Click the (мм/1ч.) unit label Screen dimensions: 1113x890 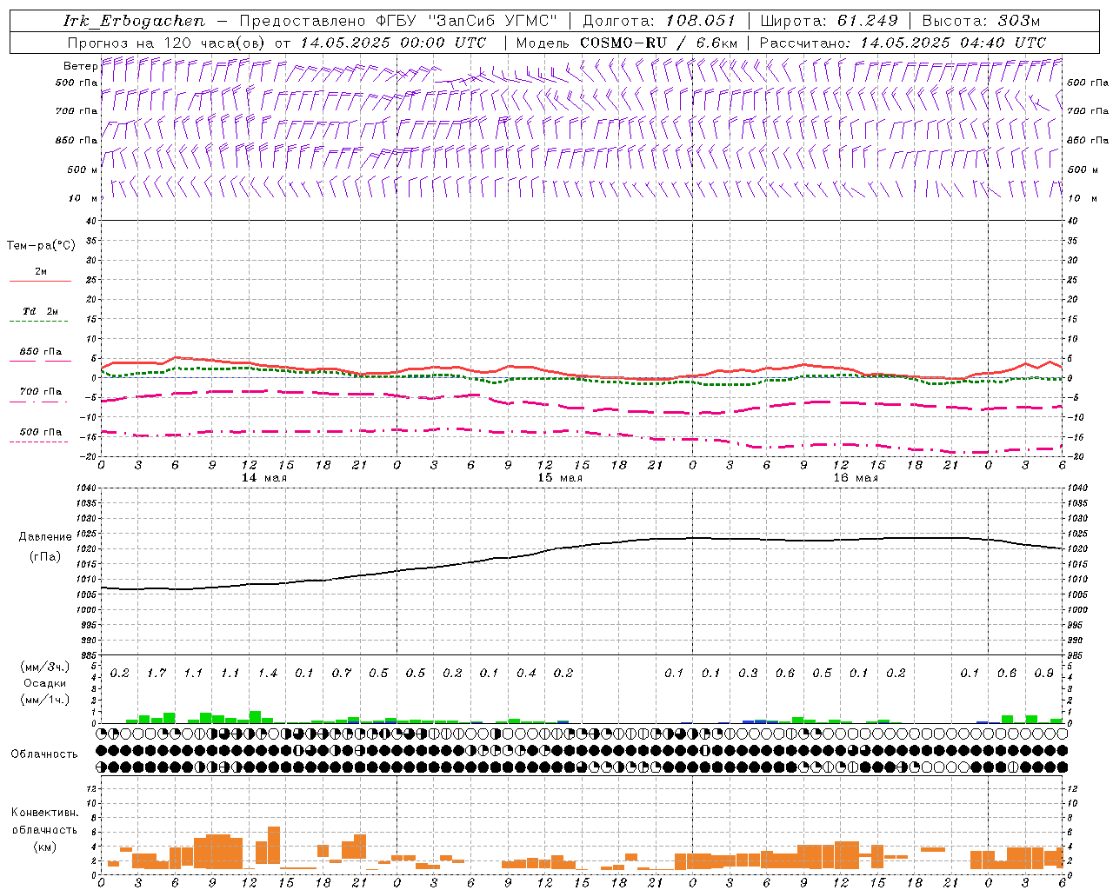coord(45,700)
